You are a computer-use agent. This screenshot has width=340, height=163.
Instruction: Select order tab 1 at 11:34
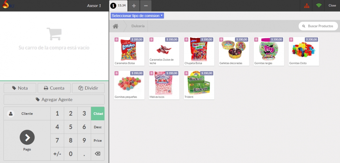pos(118,6)
